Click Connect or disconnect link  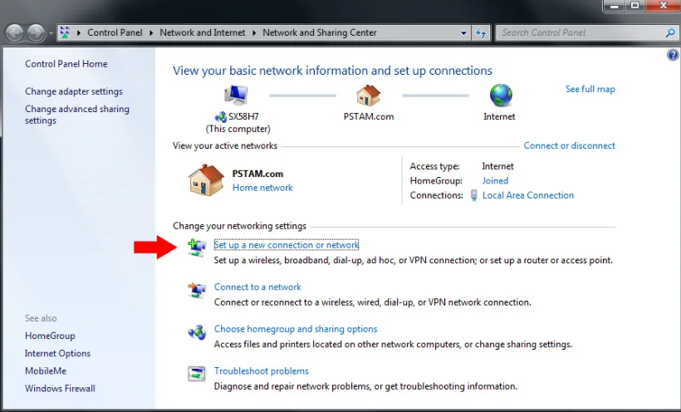coord(570,145)
